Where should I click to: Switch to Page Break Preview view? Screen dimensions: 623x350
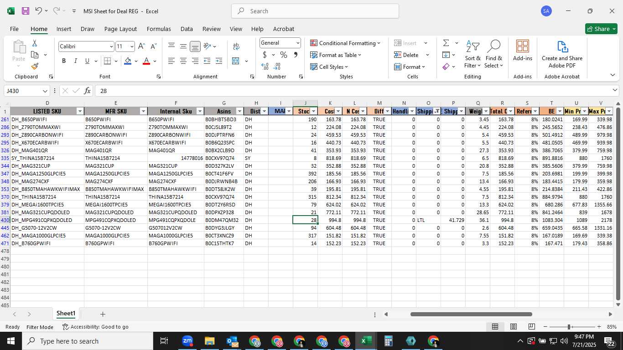(532, 327)
